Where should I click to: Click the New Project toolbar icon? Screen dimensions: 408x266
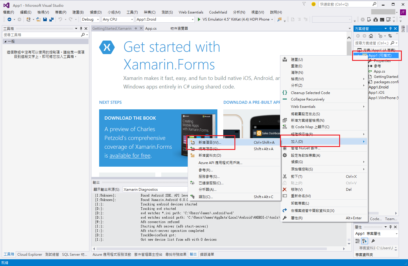coord(28,19)
